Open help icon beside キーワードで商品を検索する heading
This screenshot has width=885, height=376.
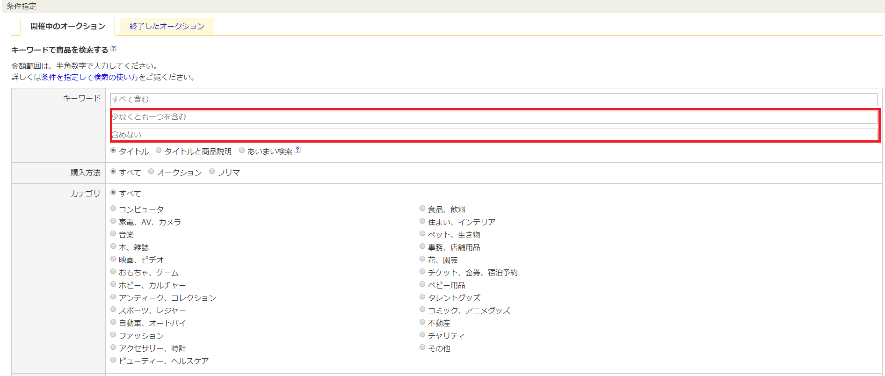[113, 48]
